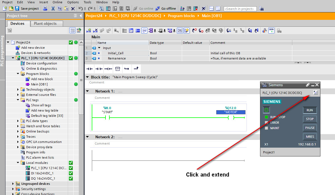Click the Start simulation icon
335x195 pixels.
(121, 9)
